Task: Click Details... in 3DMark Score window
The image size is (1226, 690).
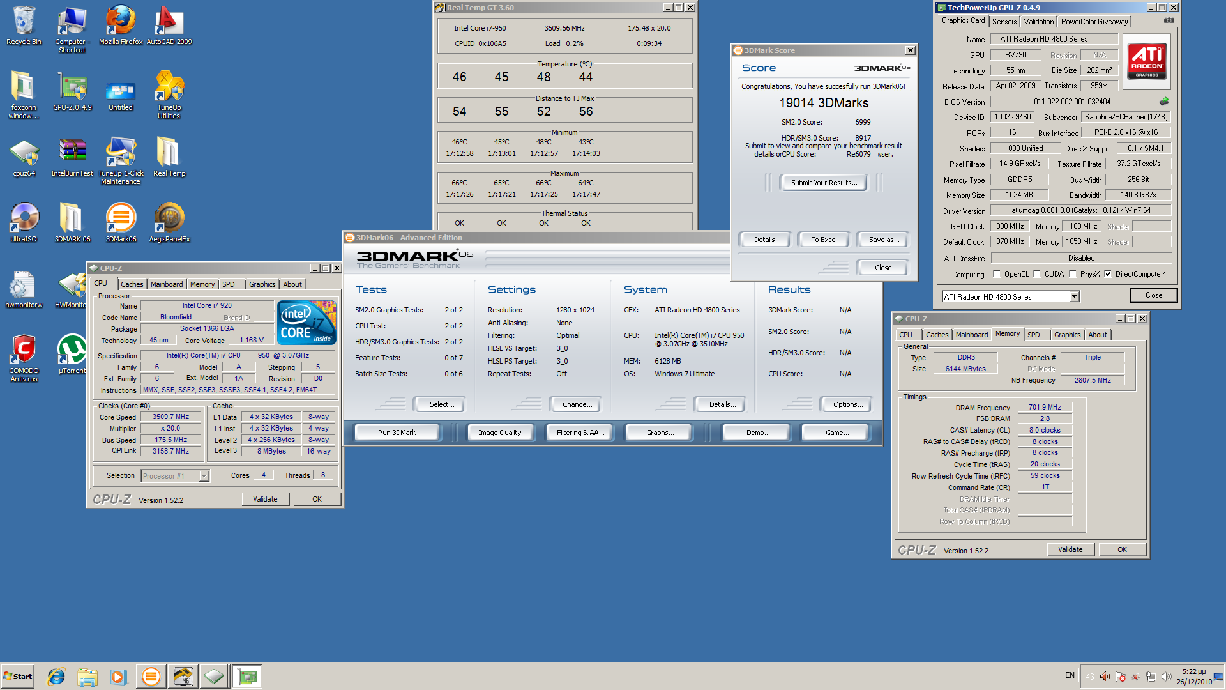Action: pyautogui.click(x=767, y=240)
